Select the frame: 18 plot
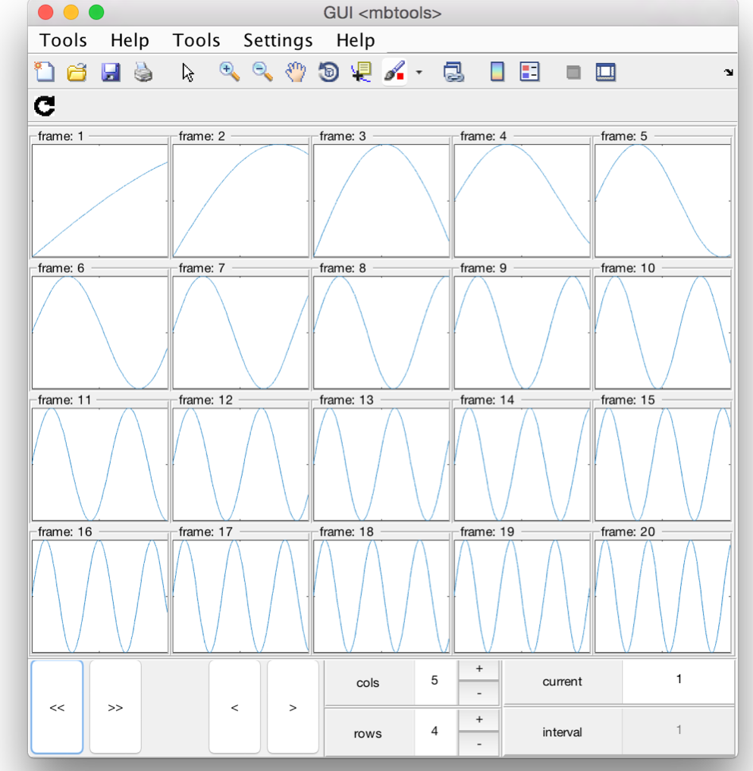The width and height of the screenshot is (753, 771). [381, 596]
